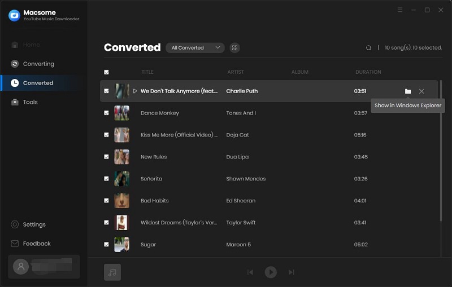The image size is (452, 287).
Task: Open the Converting section icon
Action: (15, 64)
